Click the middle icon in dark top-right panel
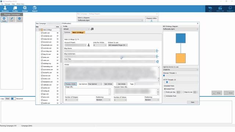Viewport: 235px width, 132px height. pos(220,9)
